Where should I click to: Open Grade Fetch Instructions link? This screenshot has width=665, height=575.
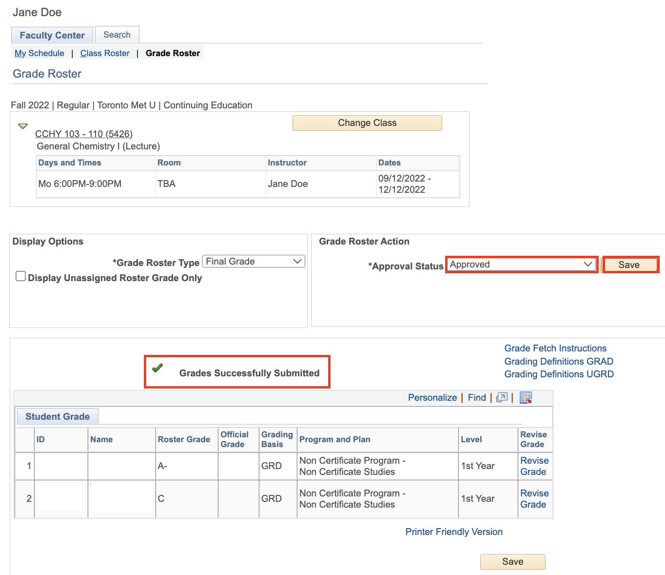(x=555, y=348)
